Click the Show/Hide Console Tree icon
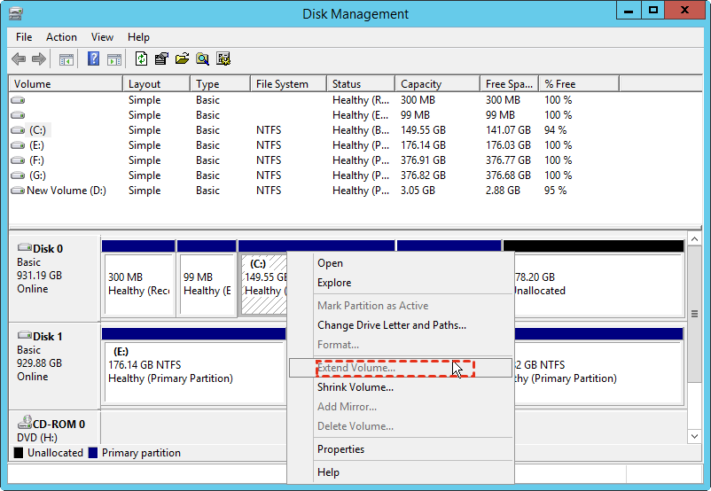Screen dimensions: 711x491 66,59
